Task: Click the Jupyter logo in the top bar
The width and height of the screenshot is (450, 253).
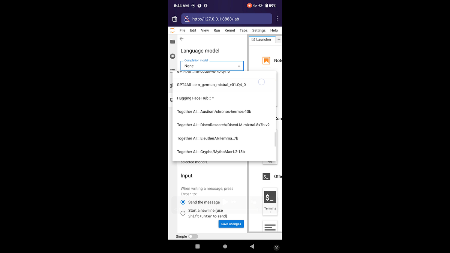Action: 172,30
